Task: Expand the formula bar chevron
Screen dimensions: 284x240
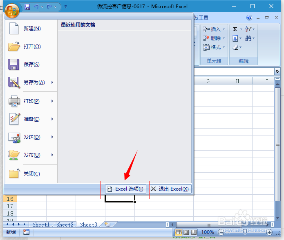Action: pyautogui.click(x=277, y=71)
